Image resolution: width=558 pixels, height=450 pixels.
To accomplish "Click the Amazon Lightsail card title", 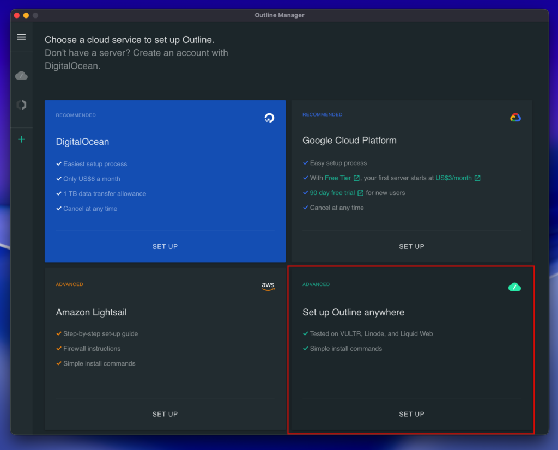I will tap(91, 313).
